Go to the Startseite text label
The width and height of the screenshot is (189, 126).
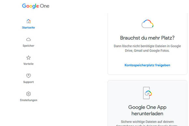[x=28, y=27]
